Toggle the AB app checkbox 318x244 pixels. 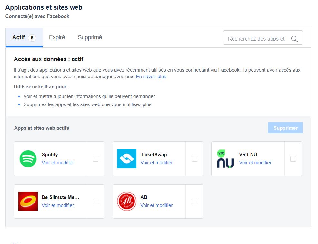click(194, 201)
